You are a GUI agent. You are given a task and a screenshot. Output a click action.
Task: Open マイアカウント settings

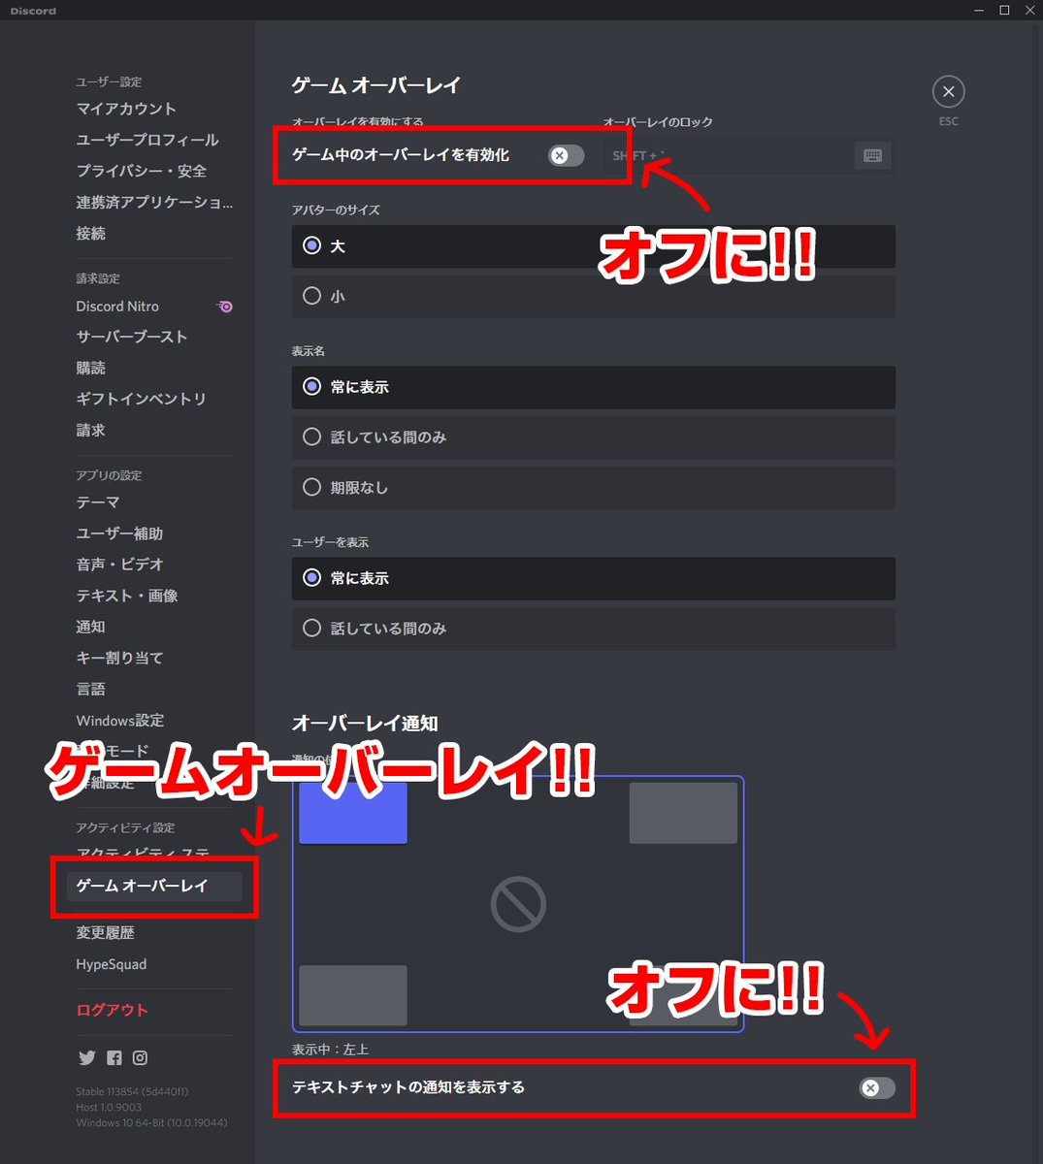[x=126, y=109]
